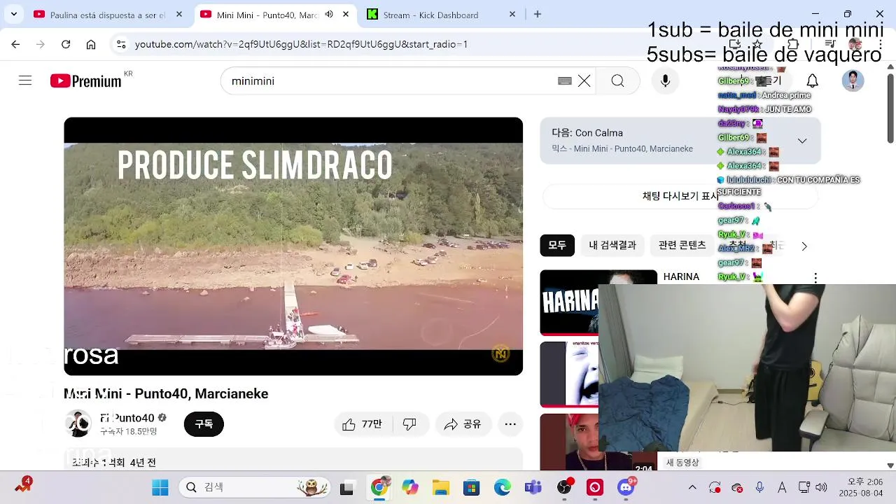Image resolution: width=896 pixels, height=504 pixels.
Task: Select the 내 검색결과 chip
Action: pos(612,245)
